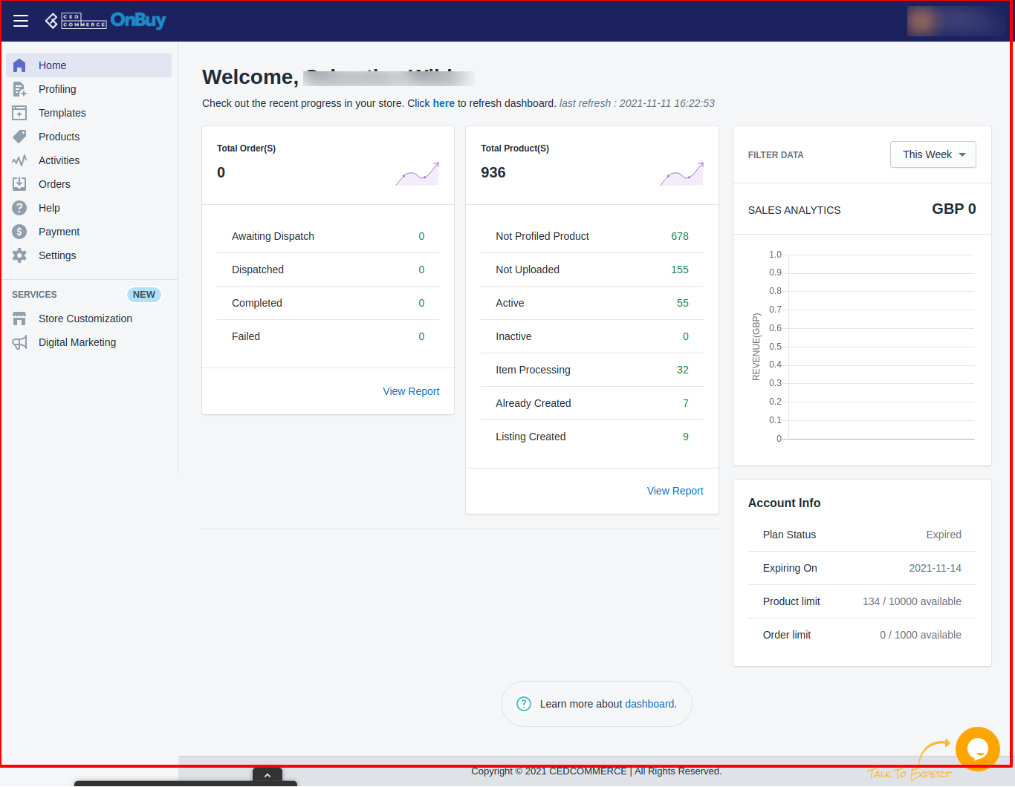Click the Total Orders trend chart icon

click(418, 174)
